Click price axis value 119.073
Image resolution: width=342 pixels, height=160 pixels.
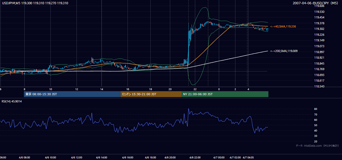[x=319, y=46]
